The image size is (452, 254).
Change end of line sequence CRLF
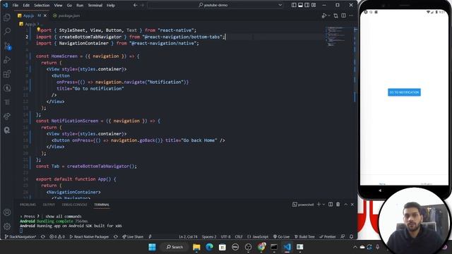point(239,237)
